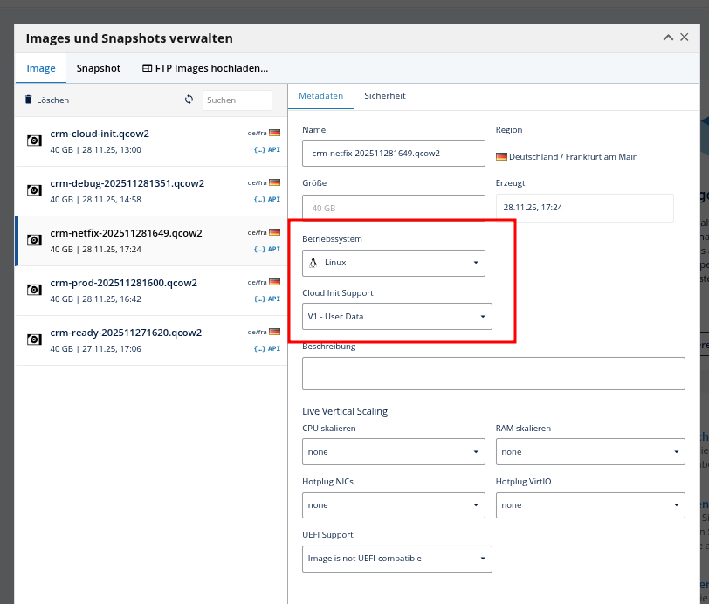Image resolution: width=709 pixels, height=604 pixels.
Task: Click the API icon for crm-ready-202511271620.qcow2
Action: coord(267,348)
